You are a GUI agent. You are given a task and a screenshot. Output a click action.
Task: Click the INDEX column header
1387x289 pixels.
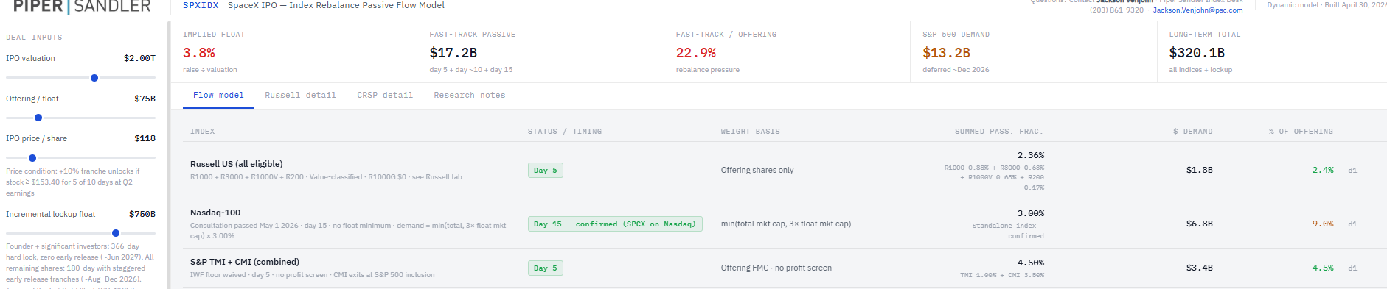[203, 132]
